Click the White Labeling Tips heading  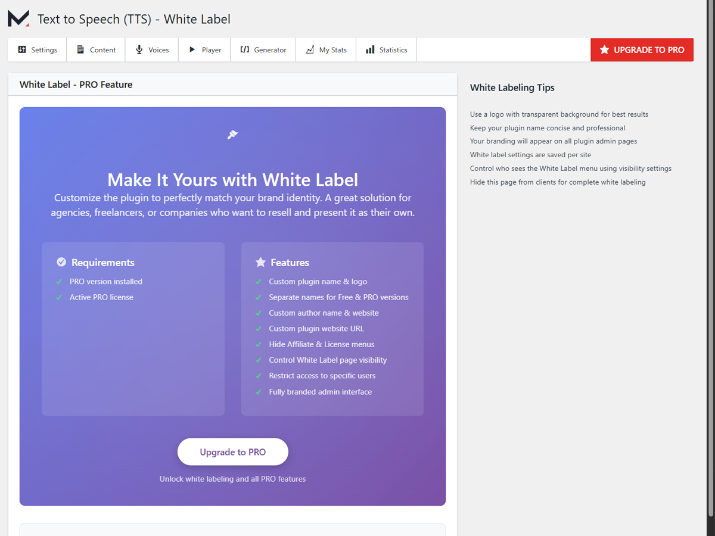[512, 88]
